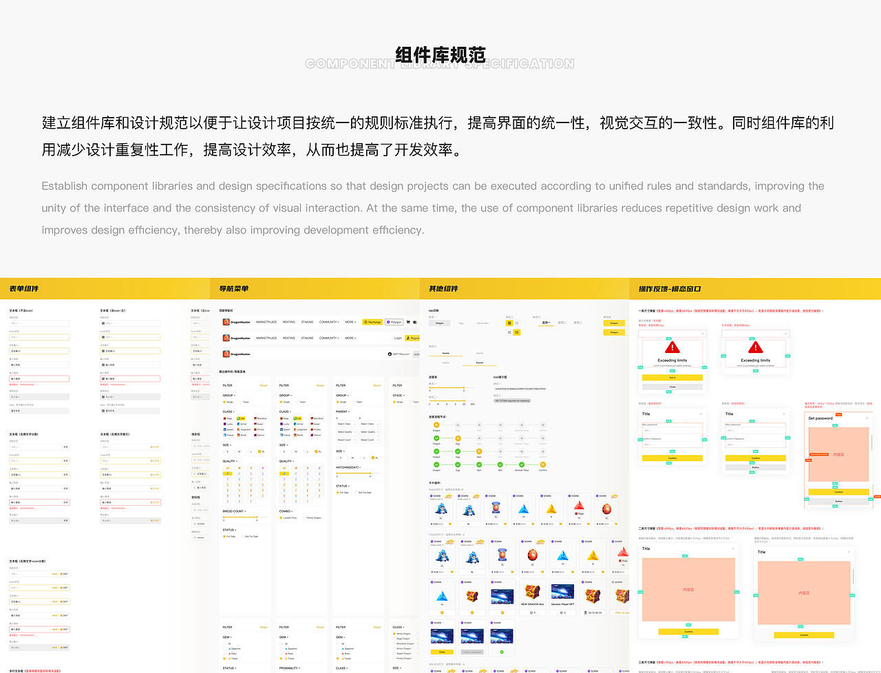Select Judgment class chip in BREED COUNT panel
The width and height of the screenshot is (881, 673).
(244, 429)
